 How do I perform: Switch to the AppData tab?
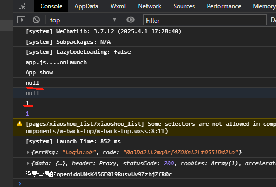(86, 6)
